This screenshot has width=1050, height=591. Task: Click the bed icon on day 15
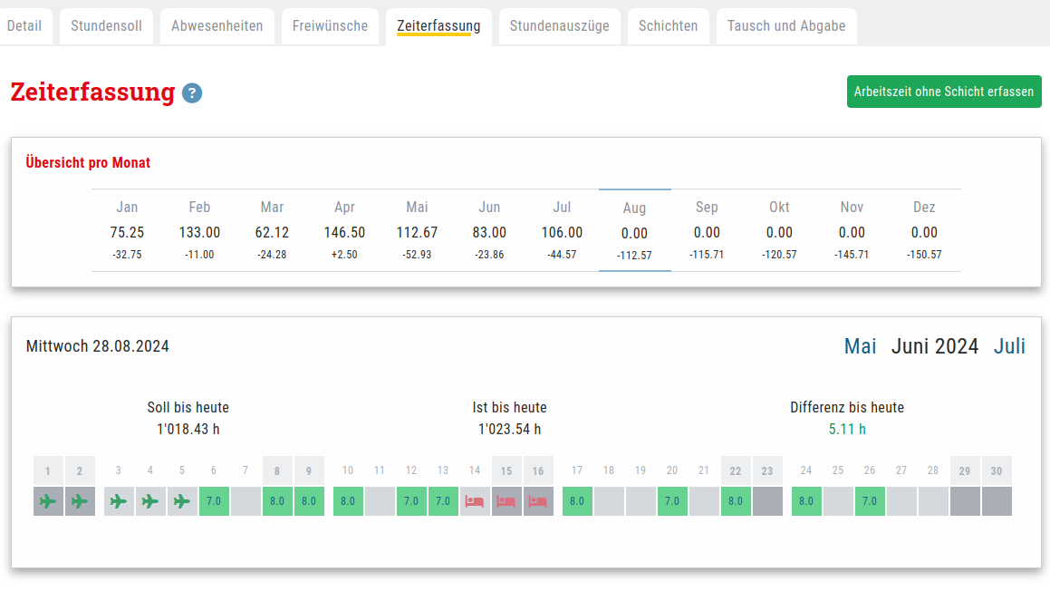pos(506,501)
